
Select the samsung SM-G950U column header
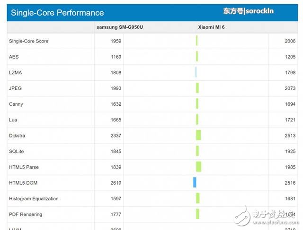tap(119, 27)
